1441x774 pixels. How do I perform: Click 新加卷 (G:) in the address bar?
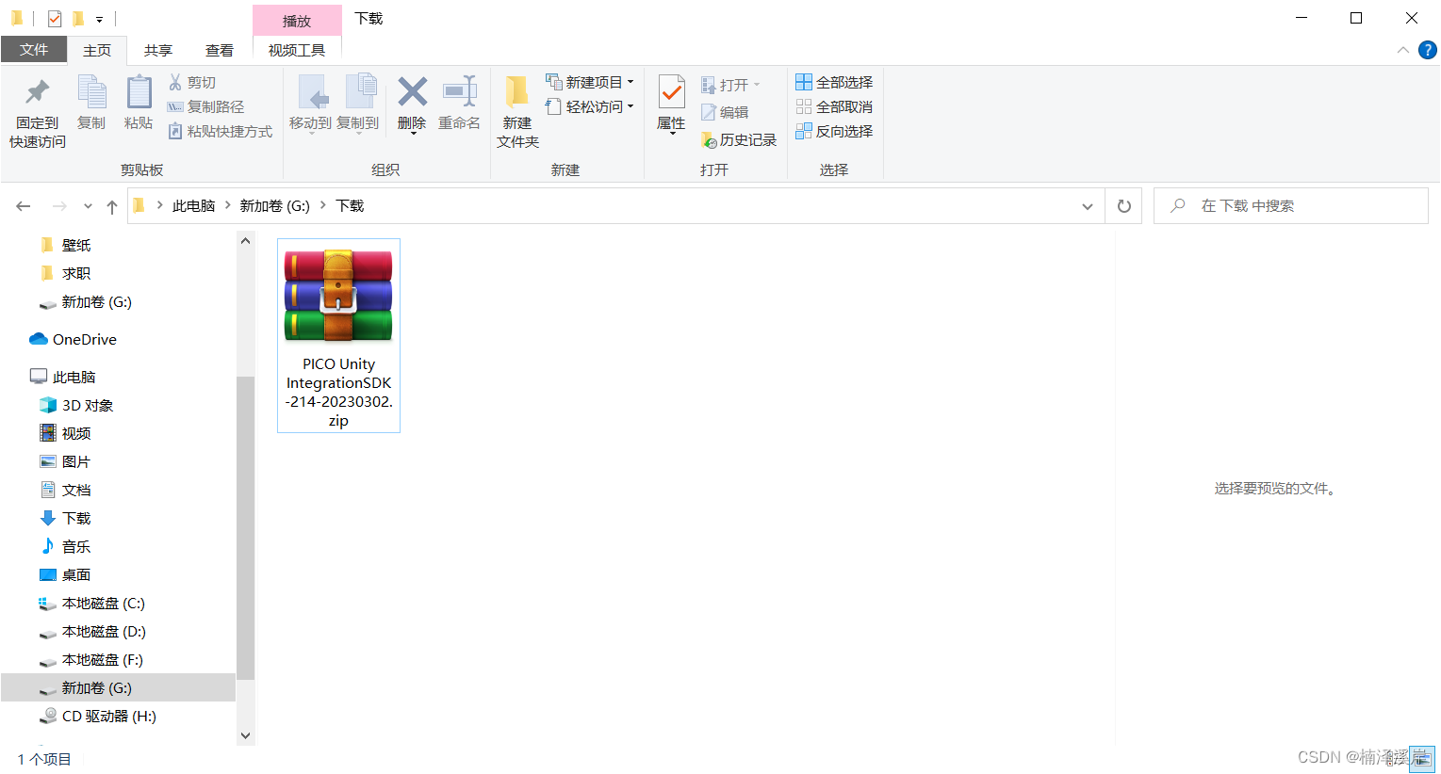pyautogui.click(x=274, y=206)
